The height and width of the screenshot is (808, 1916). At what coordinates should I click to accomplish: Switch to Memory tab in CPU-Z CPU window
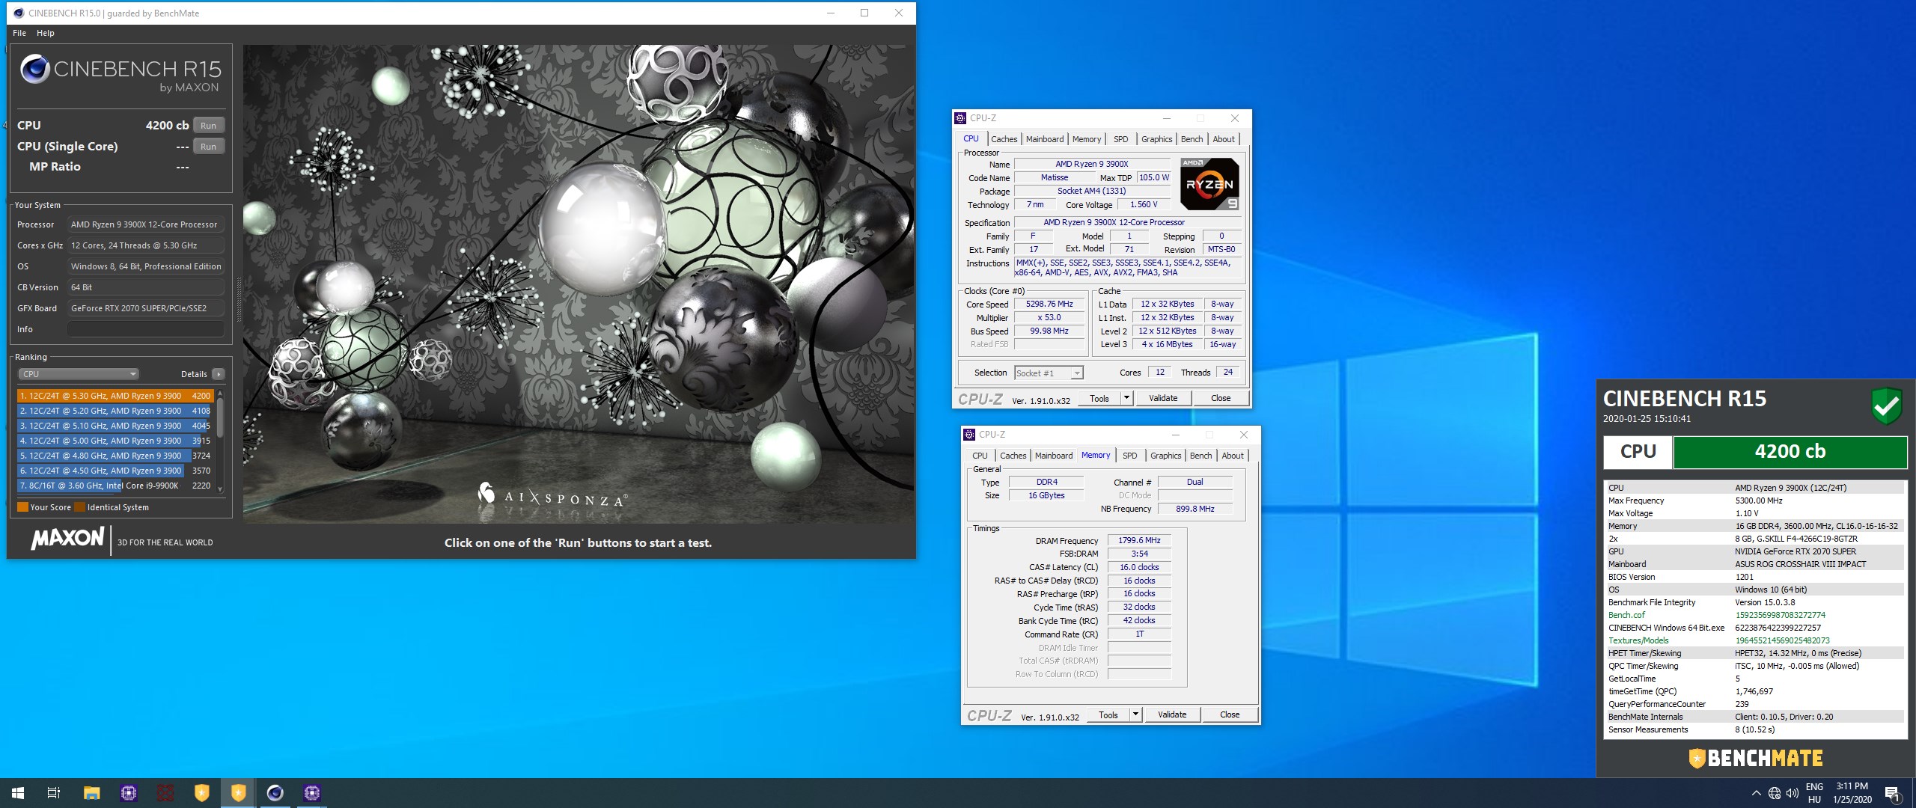point(1087,139)
